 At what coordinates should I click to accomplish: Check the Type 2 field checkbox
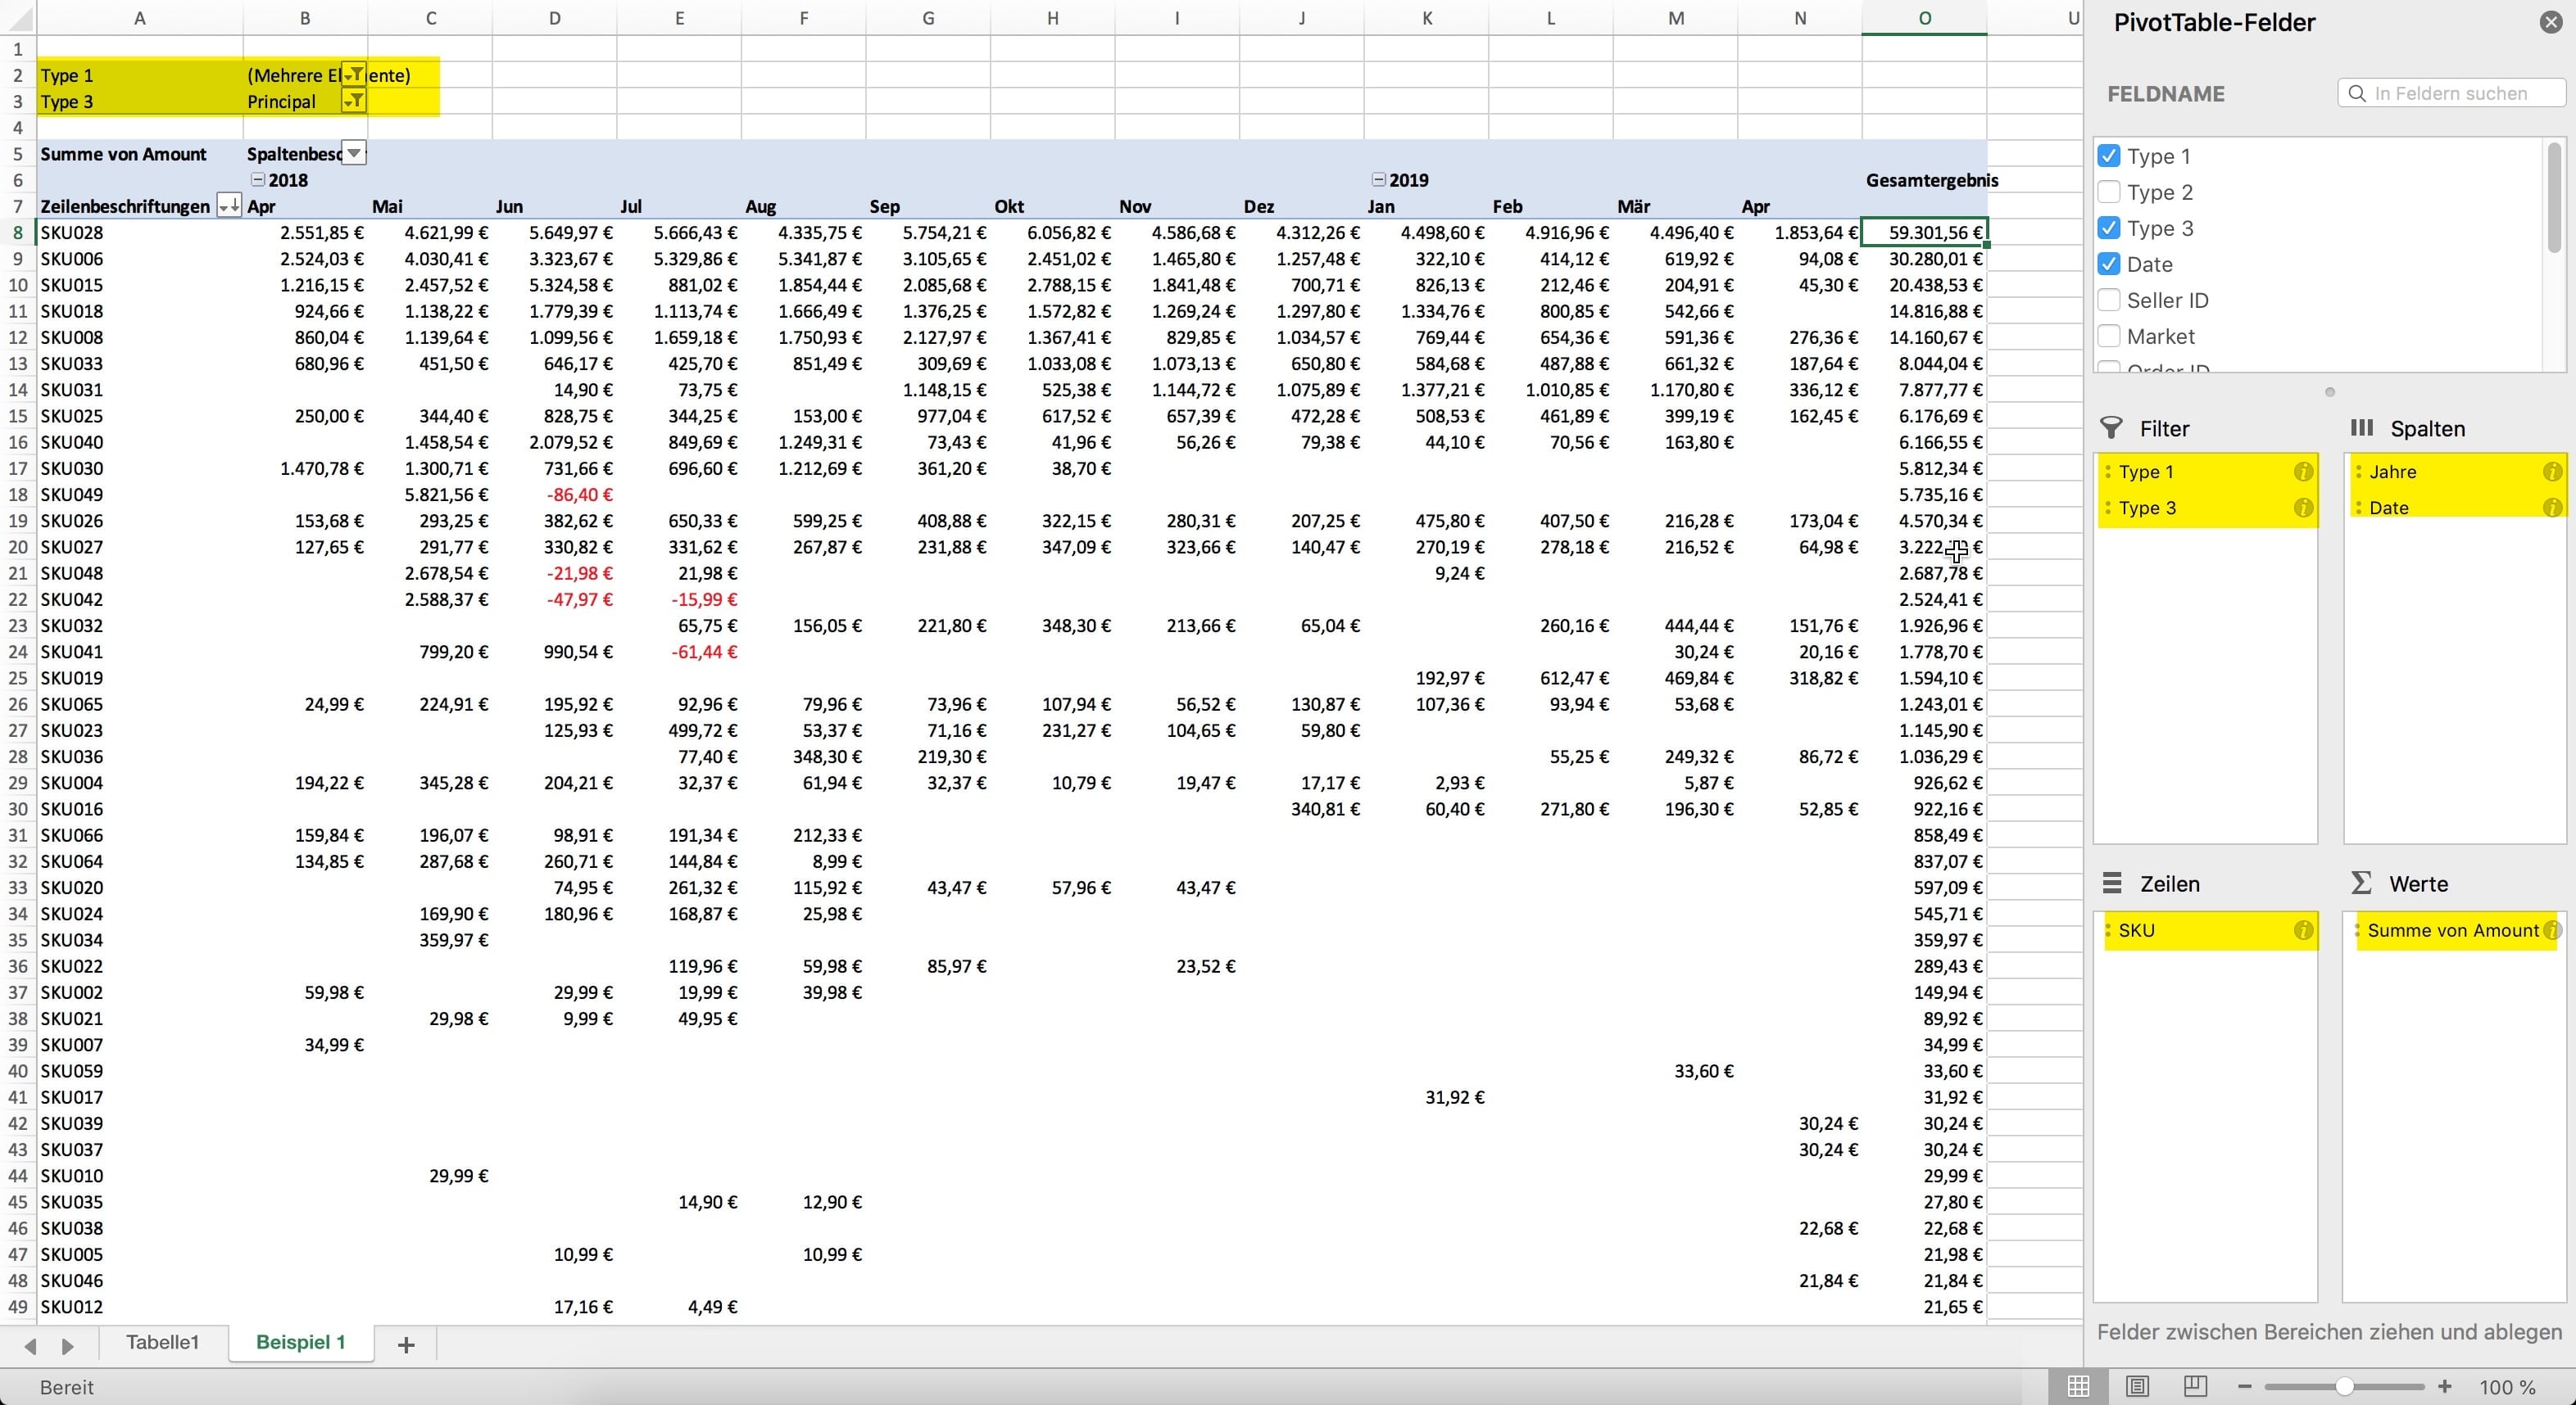click(2109, 192)
